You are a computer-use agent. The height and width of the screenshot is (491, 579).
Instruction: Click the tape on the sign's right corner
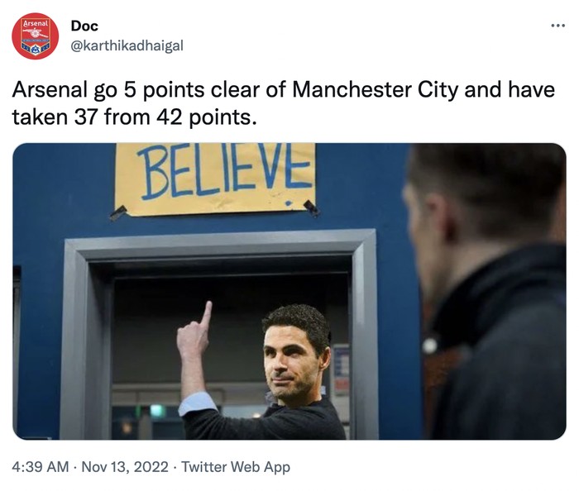click(310, 207)
